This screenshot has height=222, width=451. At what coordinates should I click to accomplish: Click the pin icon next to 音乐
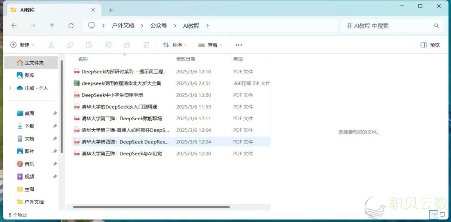click(x=55, y=164)
